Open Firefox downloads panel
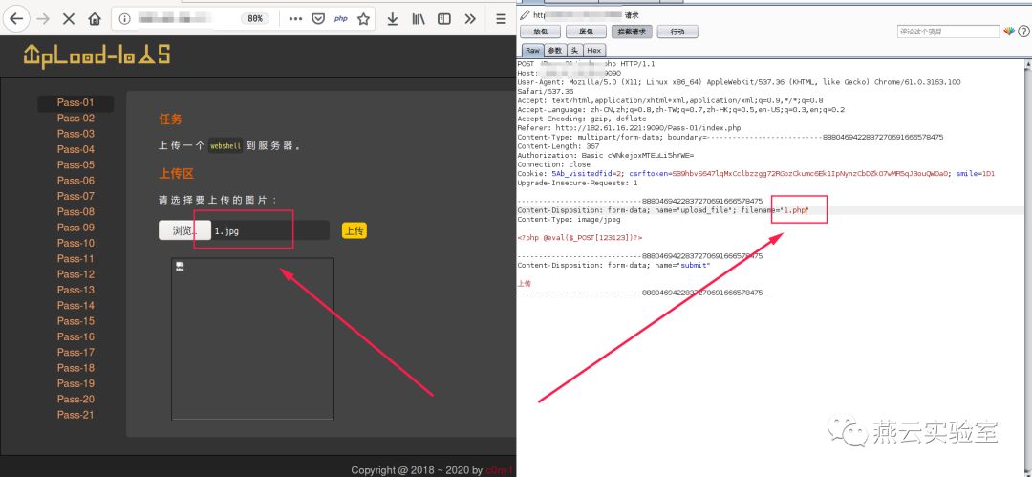Image resolution: width=1032 pixels, height=477 pixels. [393, 18]
